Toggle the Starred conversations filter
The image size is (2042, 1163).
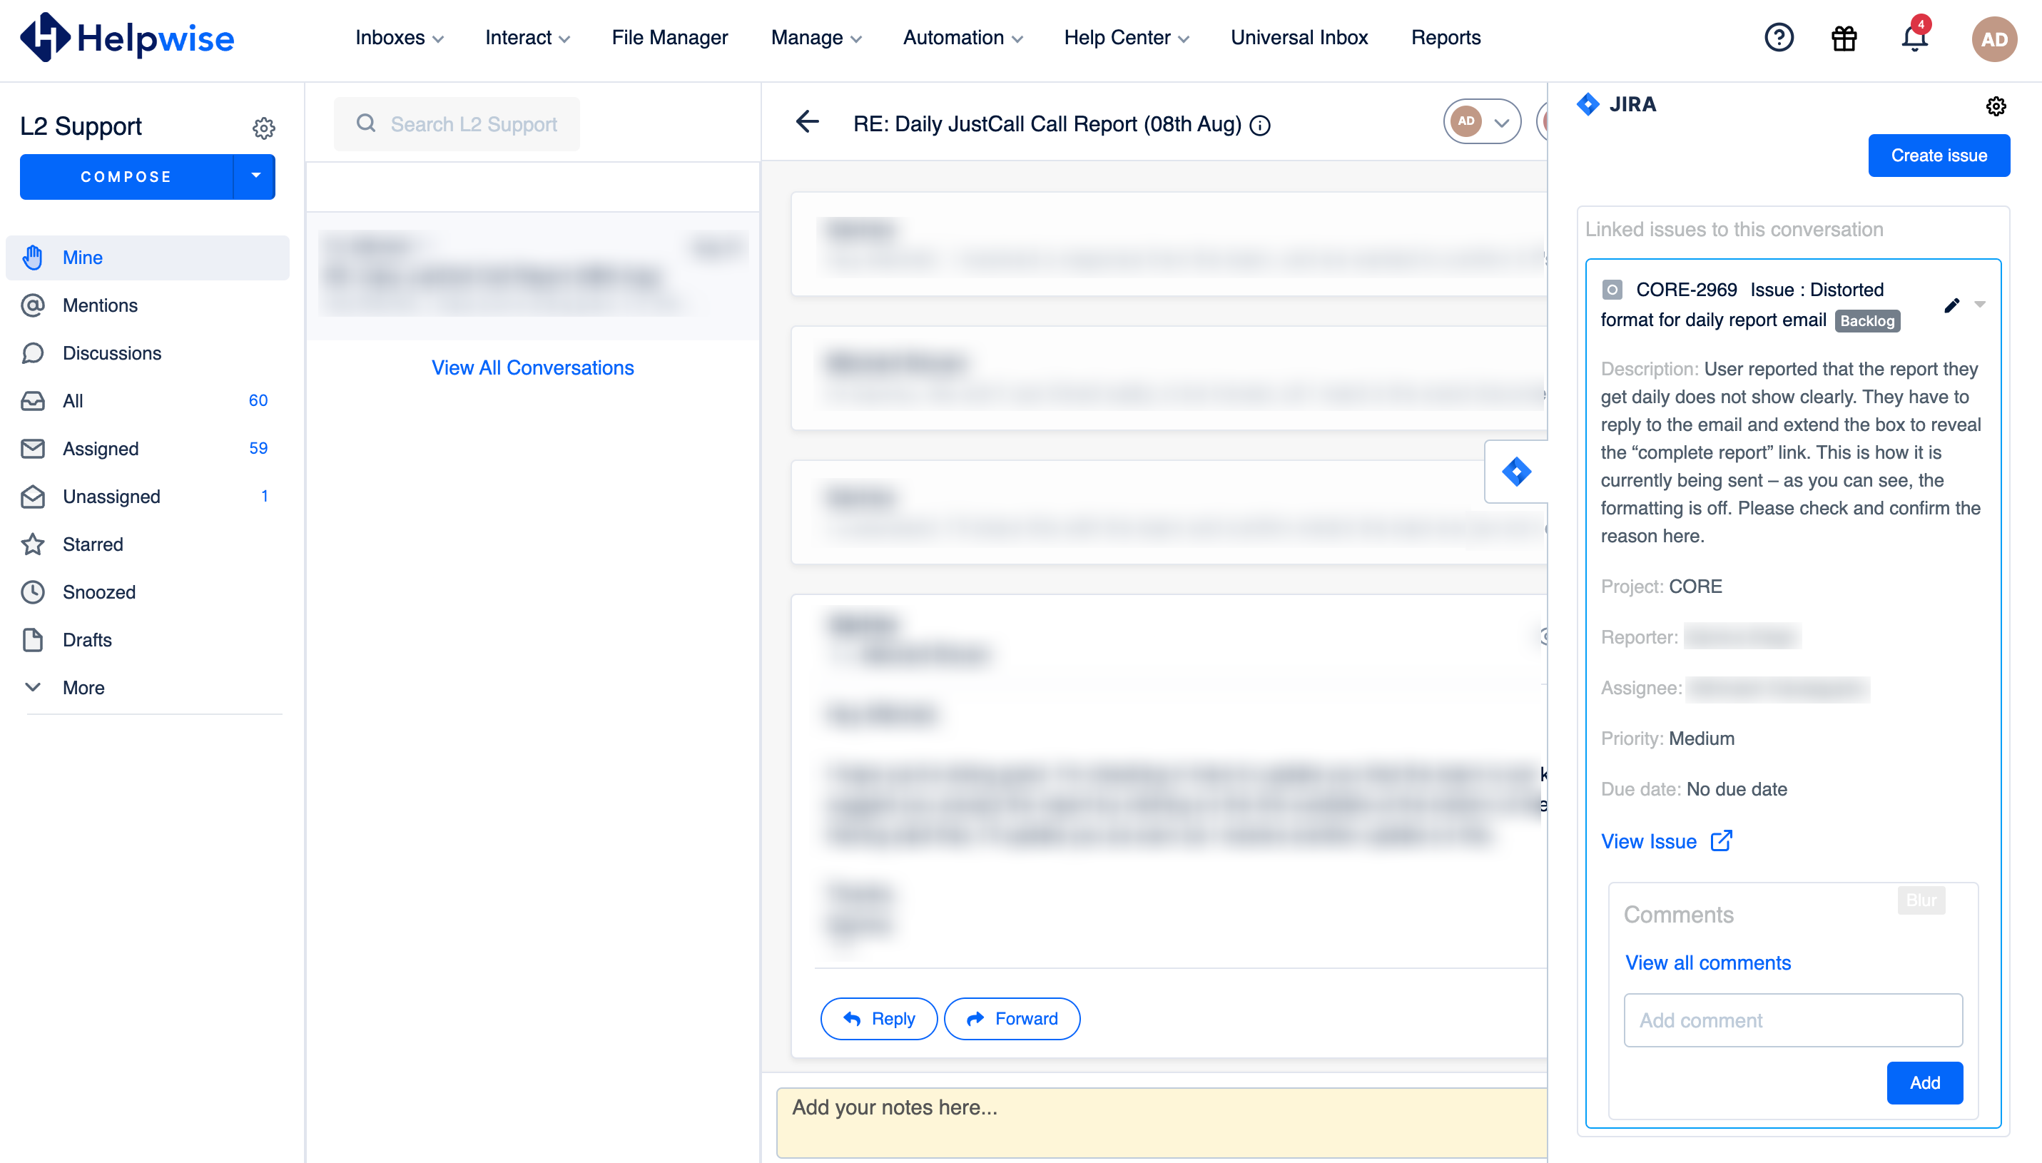[x=91, y=544]
